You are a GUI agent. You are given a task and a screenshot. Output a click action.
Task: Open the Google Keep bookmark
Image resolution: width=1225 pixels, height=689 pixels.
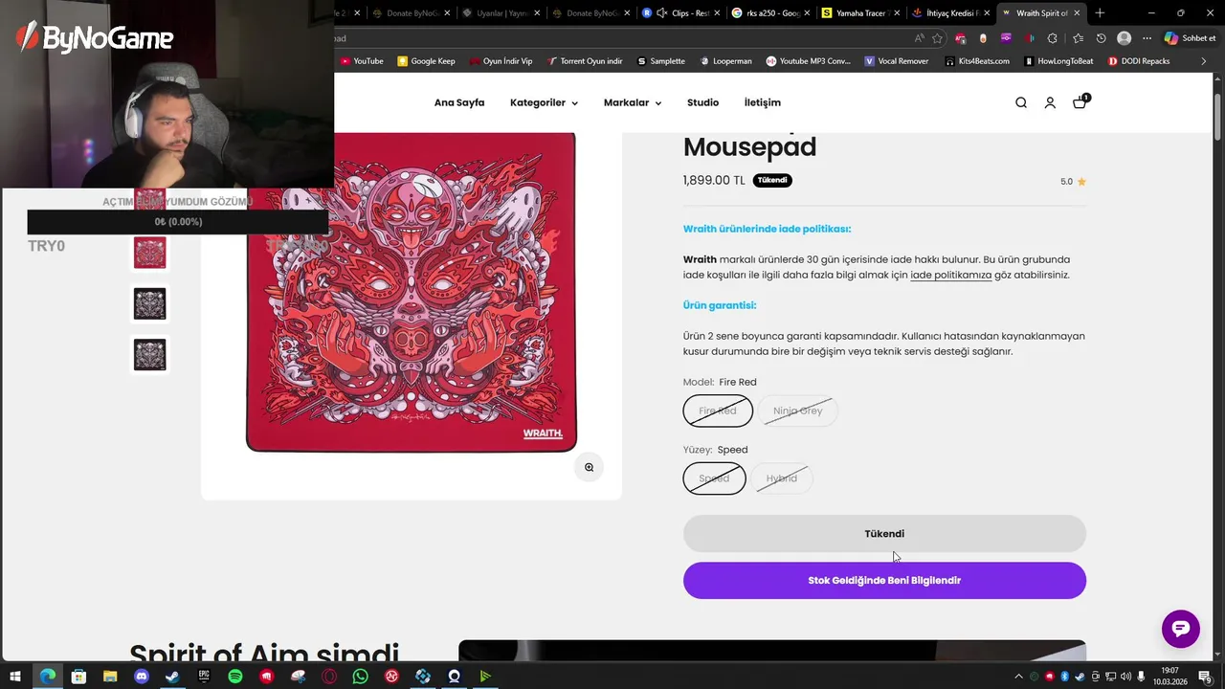(426, 61)
